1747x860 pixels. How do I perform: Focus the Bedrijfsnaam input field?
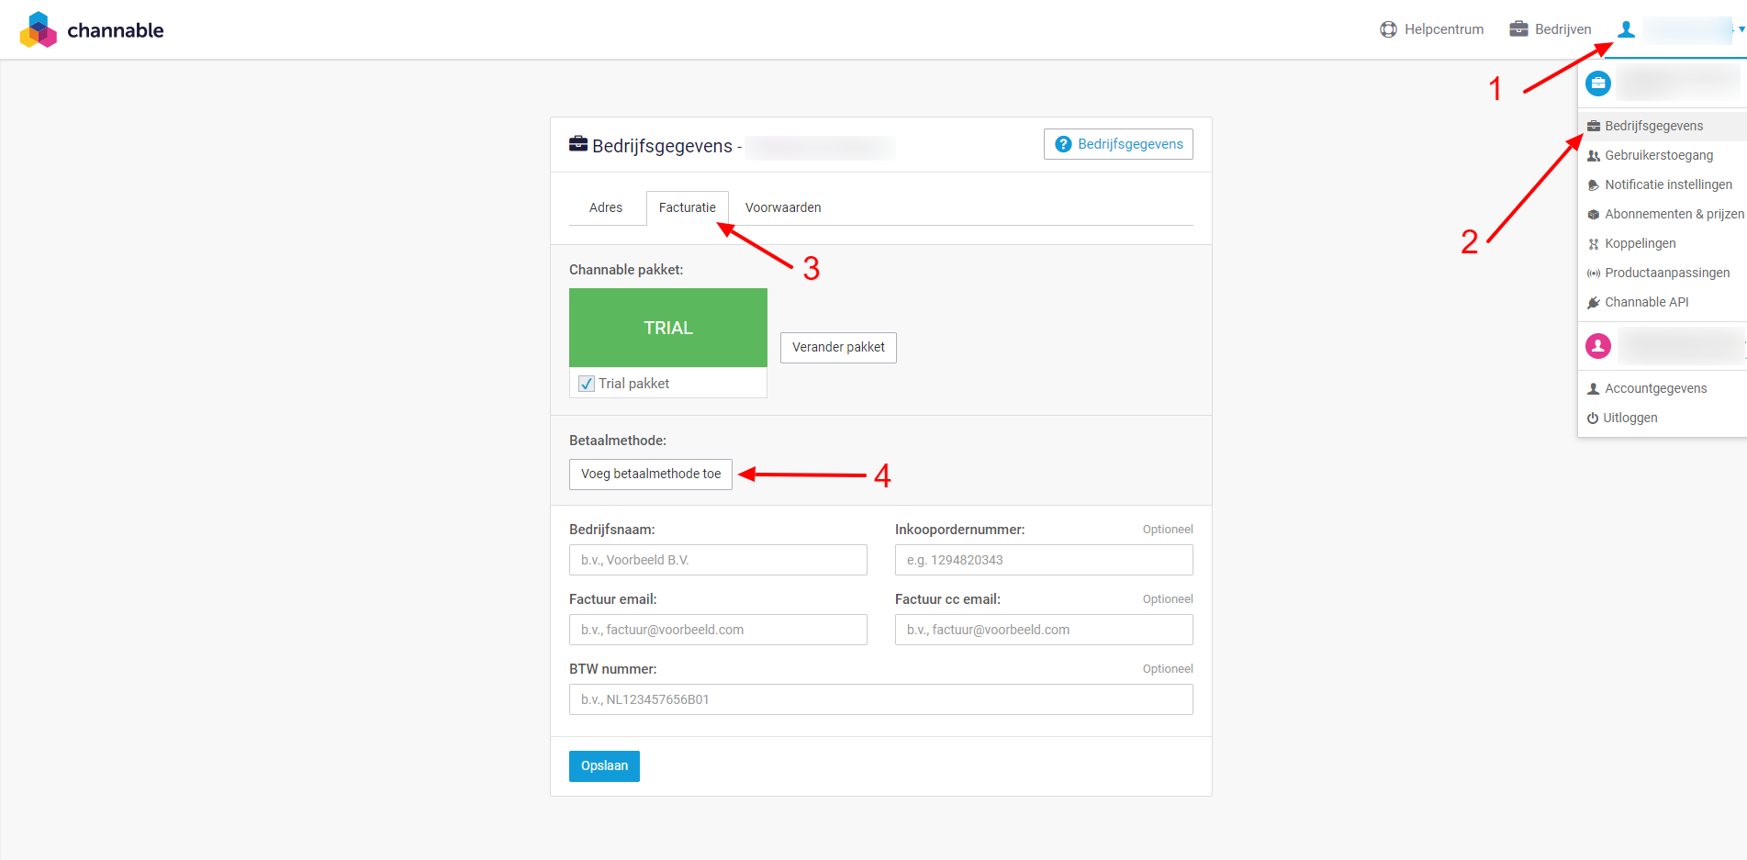[x=718, y=560]
